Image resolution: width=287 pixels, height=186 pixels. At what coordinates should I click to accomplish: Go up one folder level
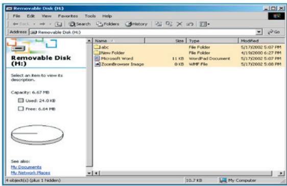[58, 24]
